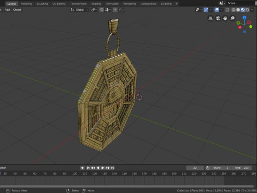
Task: Open the Rendering workspace tab
Action: click(130, 4)
